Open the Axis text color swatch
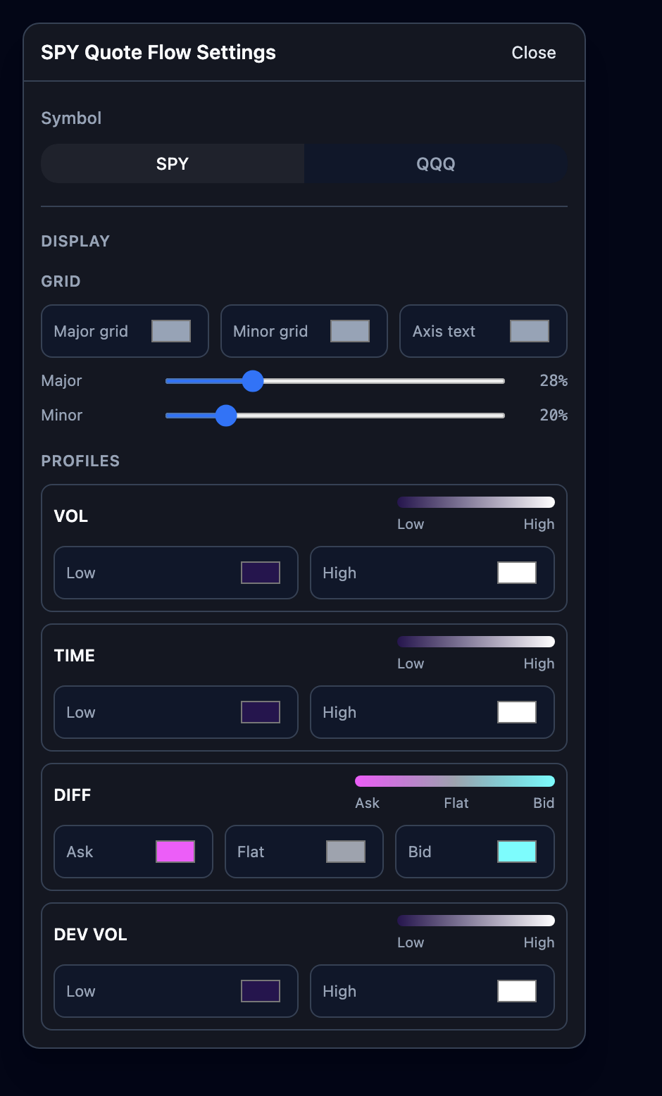This screenshot has height=1096, width=662. coord(530,331)
